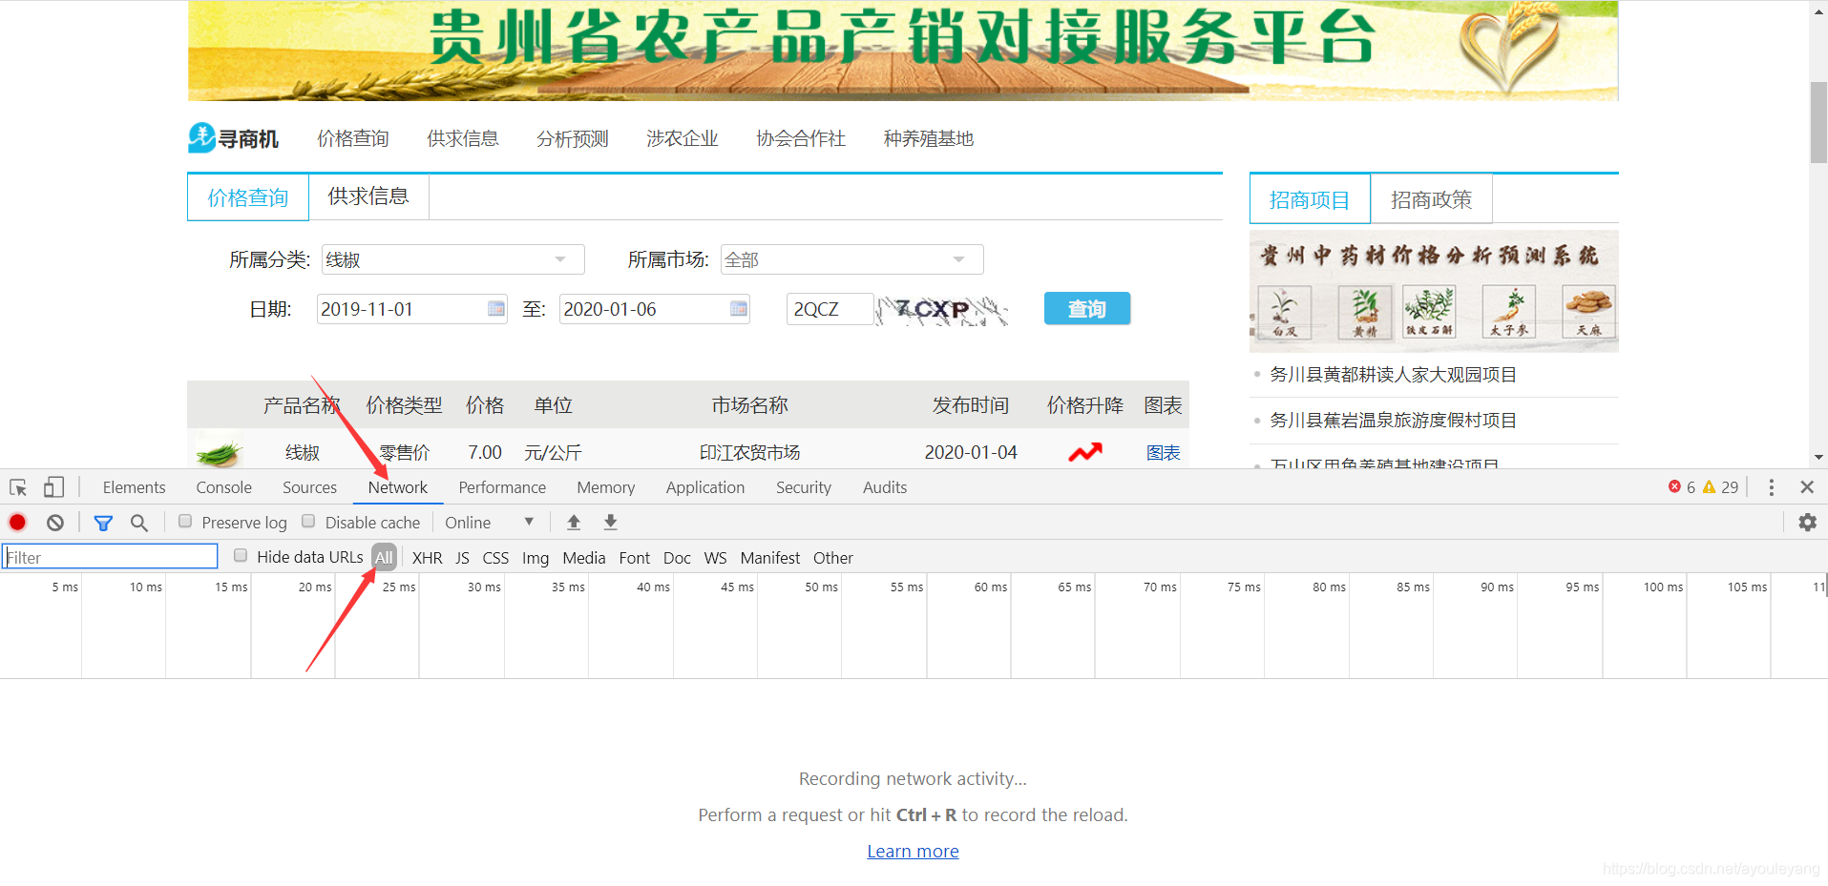Open the Security tab
Image resolution: width=1828 pixels, height=886 pixels.
(803, 487)
